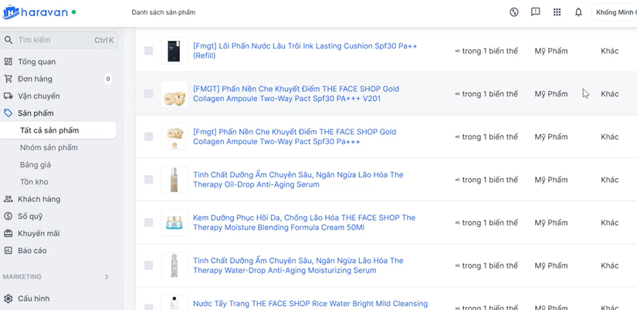Open the Khổng Minh account dropdown
The height and width of the screenshot is (310, 637).
click(615, 12)
